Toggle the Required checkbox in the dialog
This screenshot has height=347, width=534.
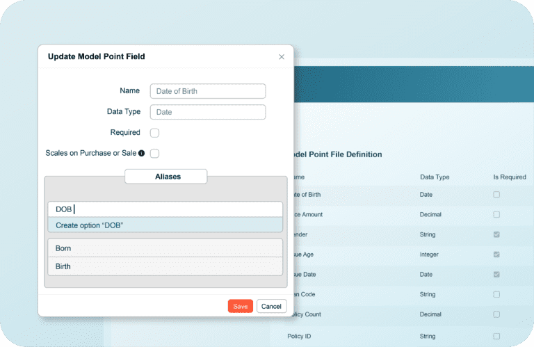[x=155, y=133]
